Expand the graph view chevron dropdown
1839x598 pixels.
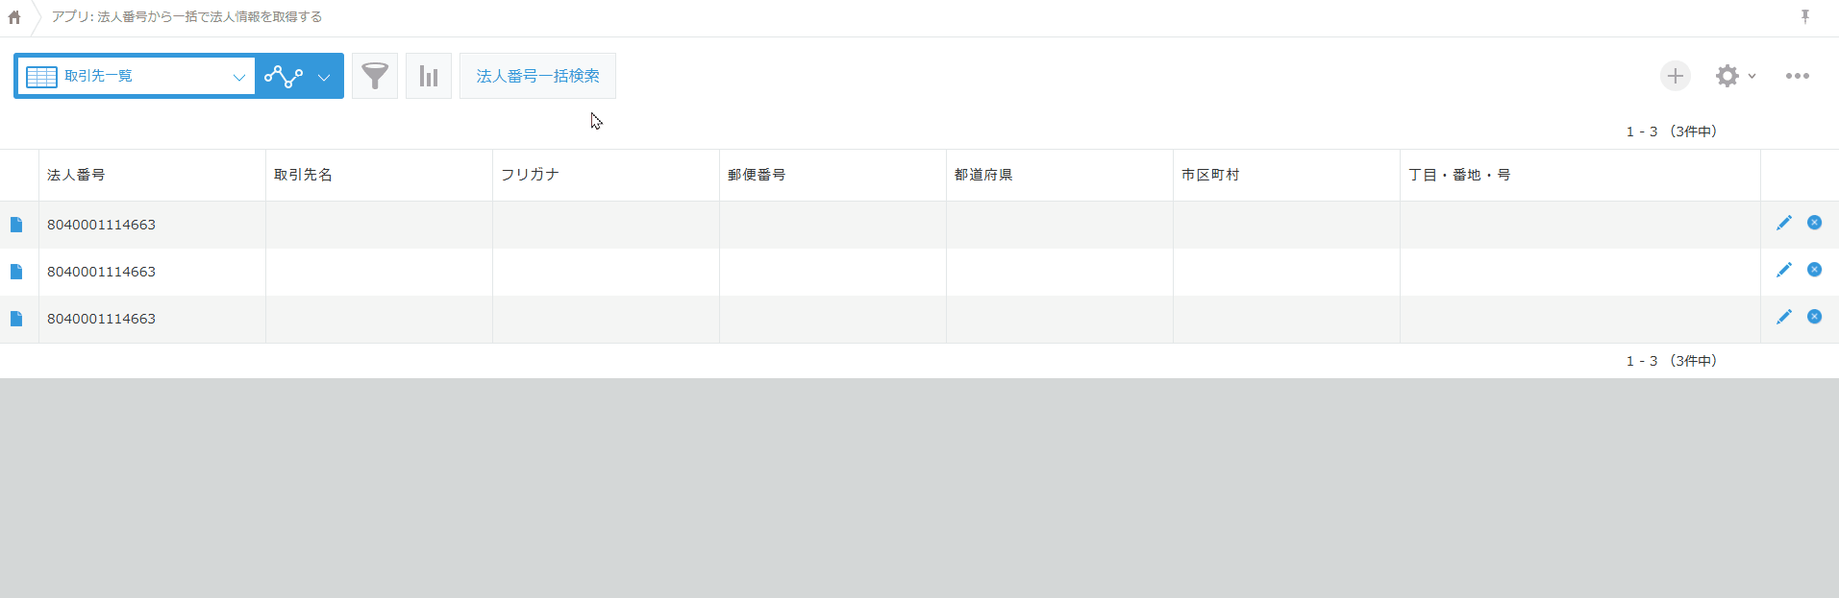coord(324,77)
